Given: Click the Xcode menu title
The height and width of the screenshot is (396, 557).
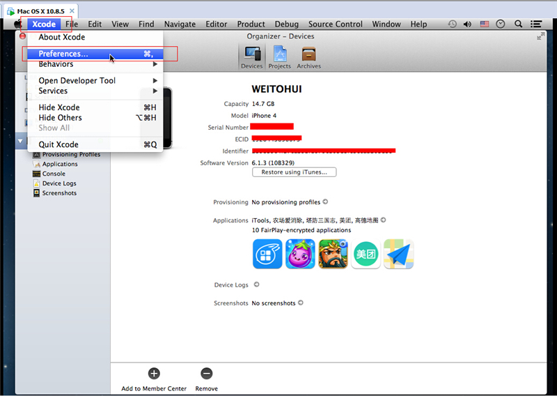Looking at the screenshot, I should 44,24.
